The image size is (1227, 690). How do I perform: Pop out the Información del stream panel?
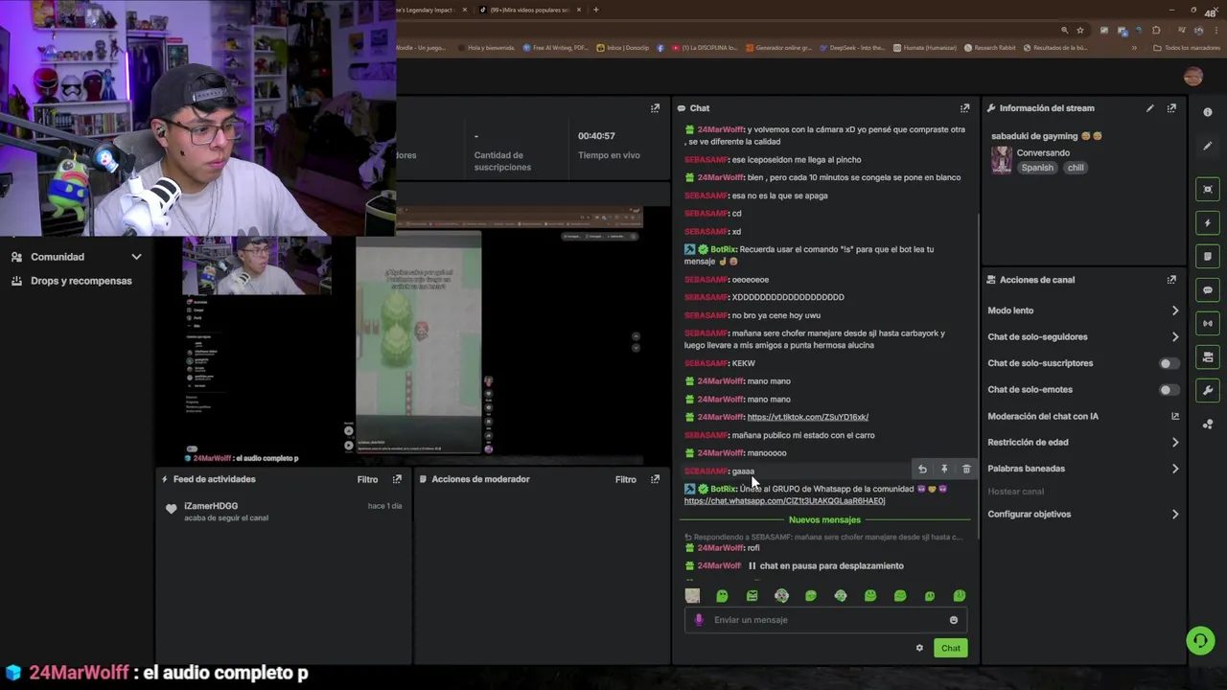pos(1171,108)
